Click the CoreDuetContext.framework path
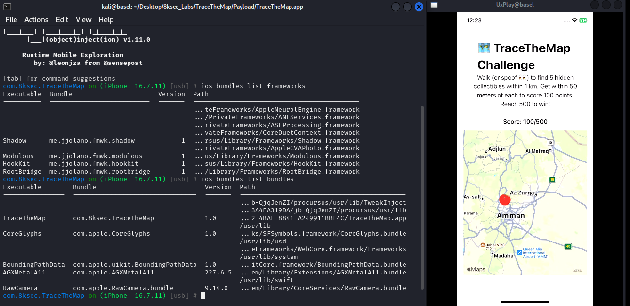Viewport: 630px width, 306px height. point(277,132)
